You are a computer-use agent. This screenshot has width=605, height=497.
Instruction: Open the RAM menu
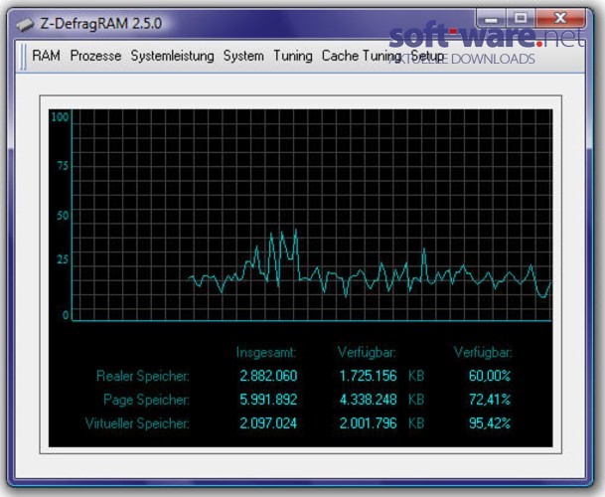pos(46,56)
